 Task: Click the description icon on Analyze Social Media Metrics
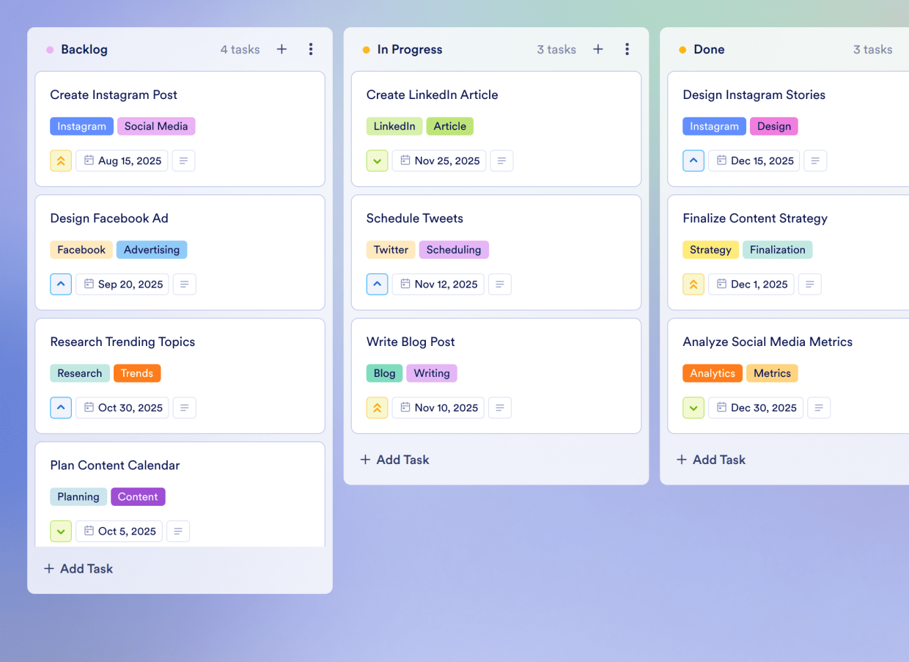click(819, 408)
